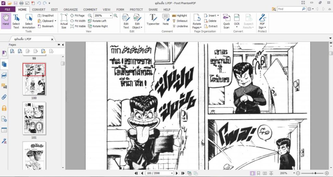The height and width of the screenshot is (177, 333).
Task: Open the status bar zoom dropdown
Action: tap(294, 173)
